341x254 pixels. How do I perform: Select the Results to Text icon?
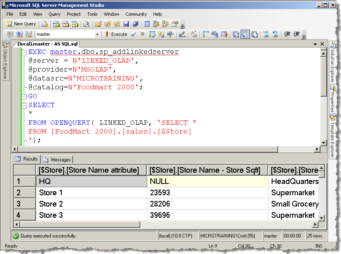(236, 34)
